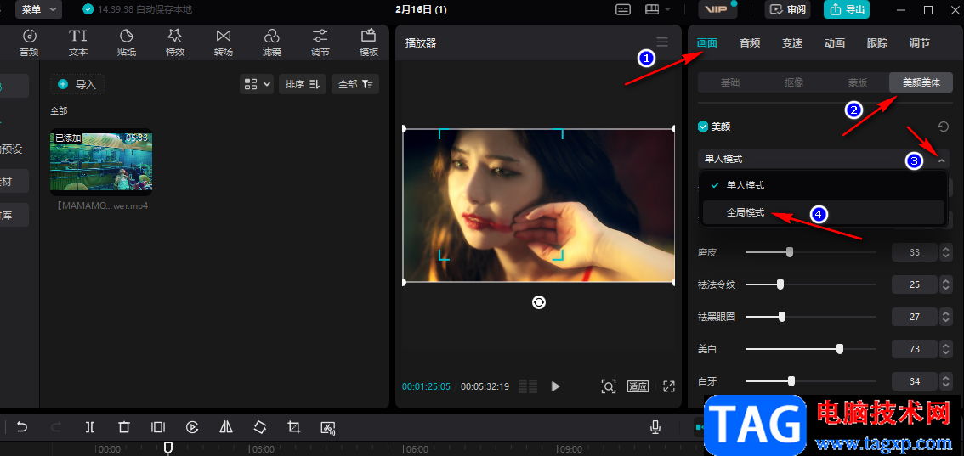Click the player zoom-scan focus icon
Viewport: 964px width, 456px height.
[608, 386]
